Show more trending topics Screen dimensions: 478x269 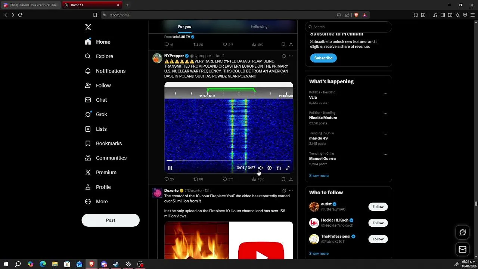coord(319,176)
